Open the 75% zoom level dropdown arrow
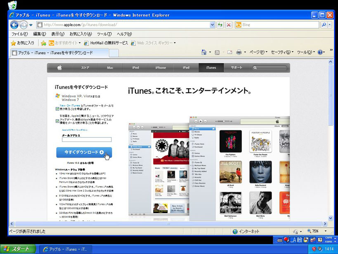Image resolution: width=338 pixels, height=254 pixels. pyautogui.click(x=326, y=231)
